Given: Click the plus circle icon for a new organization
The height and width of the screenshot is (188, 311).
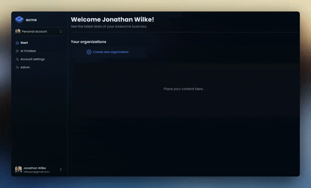Looking at the screenshot, I should (89, 52).
